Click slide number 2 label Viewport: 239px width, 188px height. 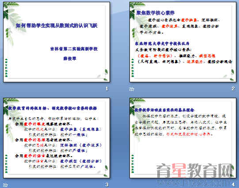coord(233,88)
